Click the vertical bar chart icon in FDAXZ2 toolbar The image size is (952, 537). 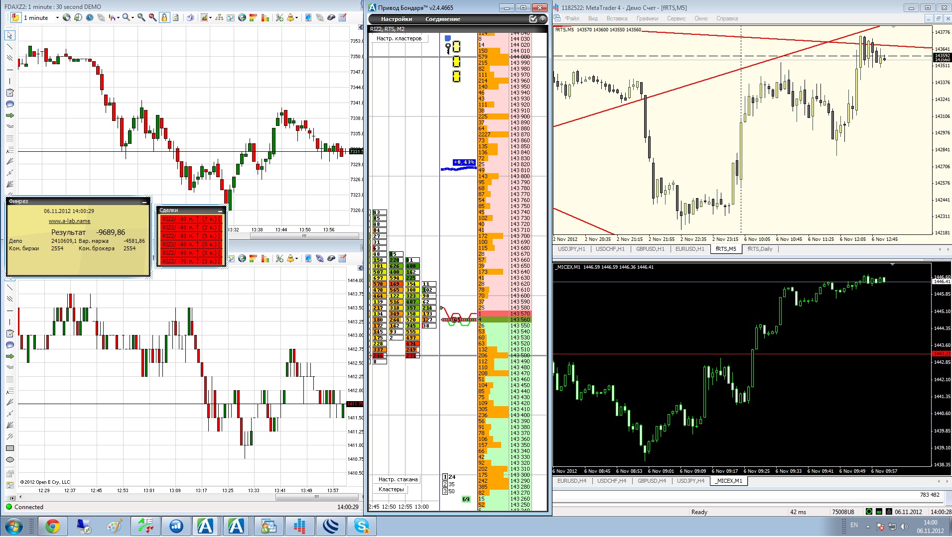(265, 18)
